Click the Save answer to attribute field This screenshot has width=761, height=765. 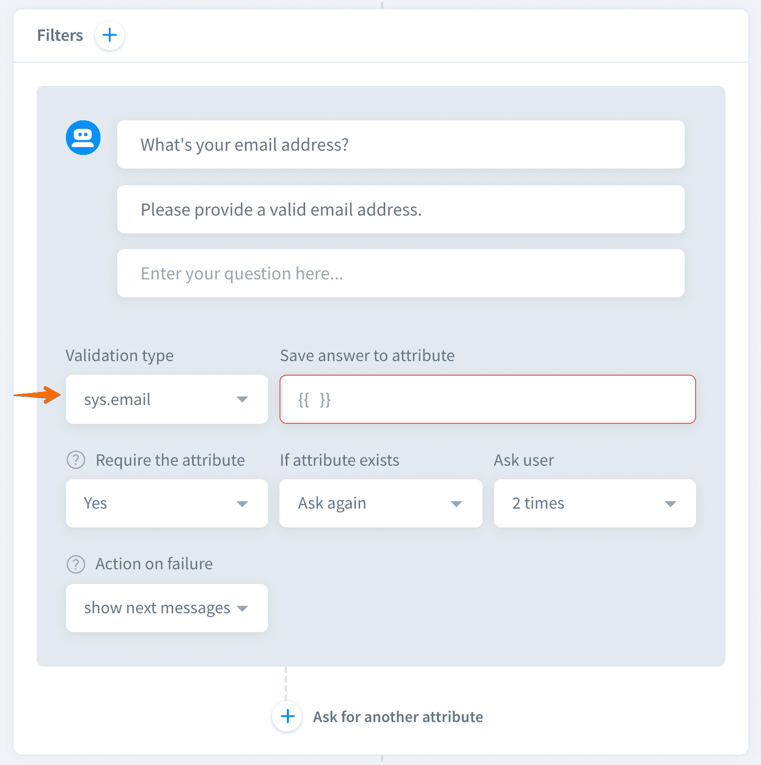487,400
